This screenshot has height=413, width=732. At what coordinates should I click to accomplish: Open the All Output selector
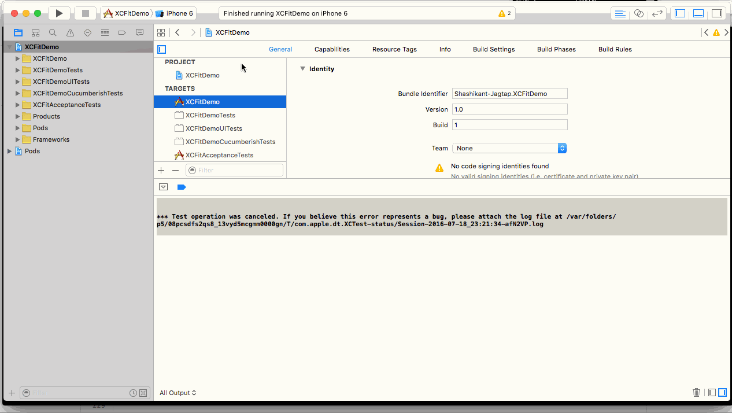coord(178,393)
